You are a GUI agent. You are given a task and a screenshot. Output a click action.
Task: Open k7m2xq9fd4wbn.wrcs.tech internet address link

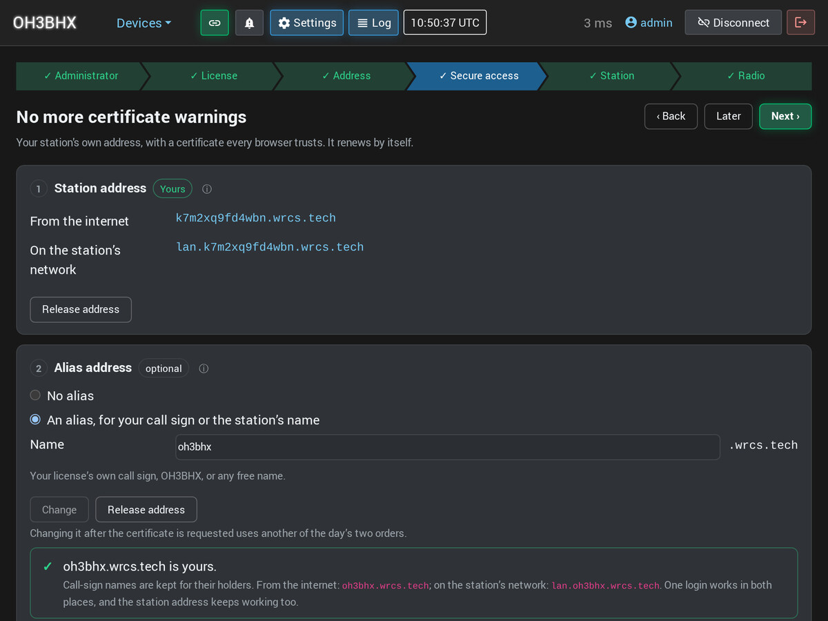point(256,218)
